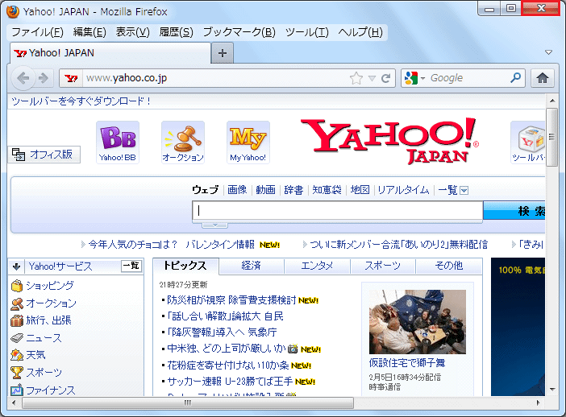Switch to the エンタメ news tab
Image resolution: width=566 pixels, height=417 pixels.
point(317,266)
